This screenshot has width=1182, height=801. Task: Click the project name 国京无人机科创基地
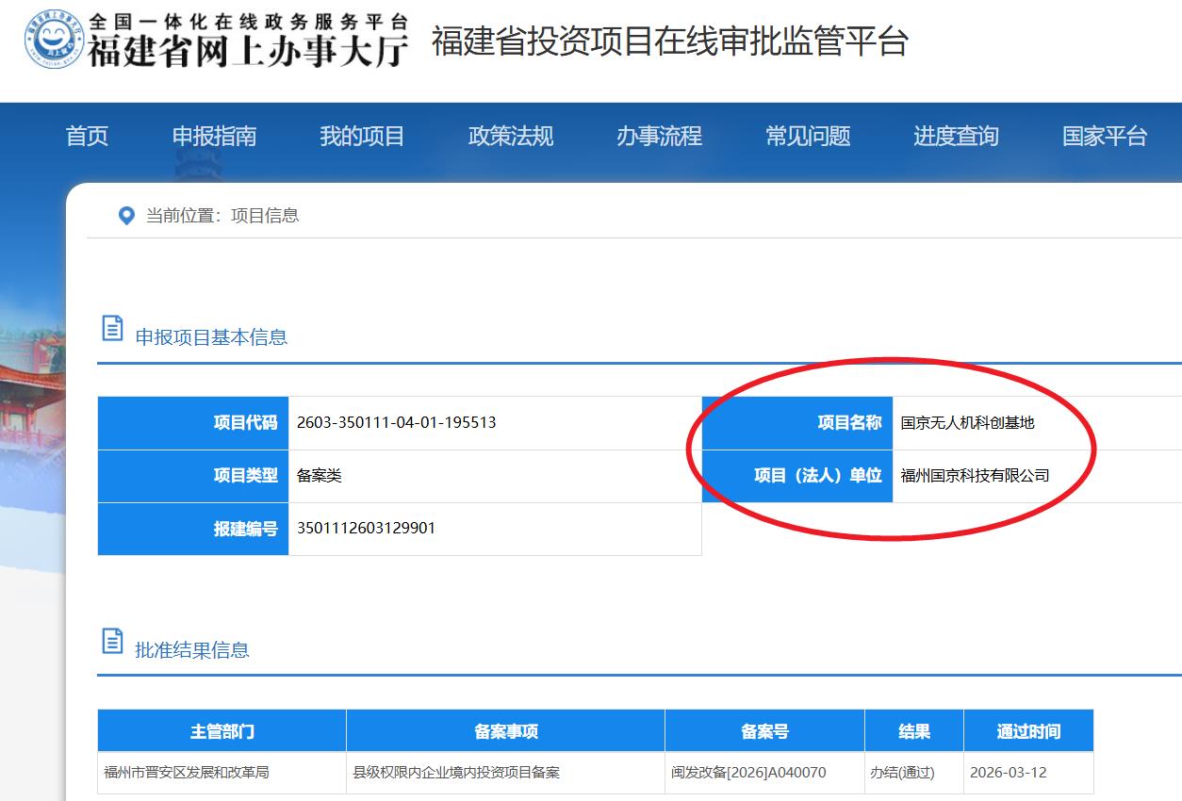[967, 423]
